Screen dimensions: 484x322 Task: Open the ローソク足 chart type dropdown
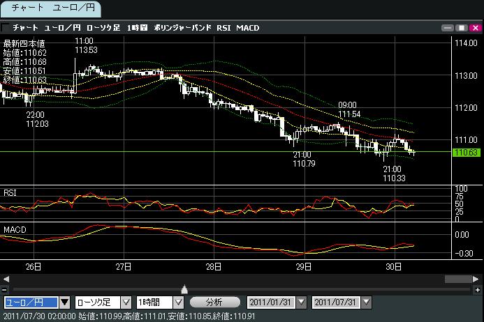pos(126,302)
